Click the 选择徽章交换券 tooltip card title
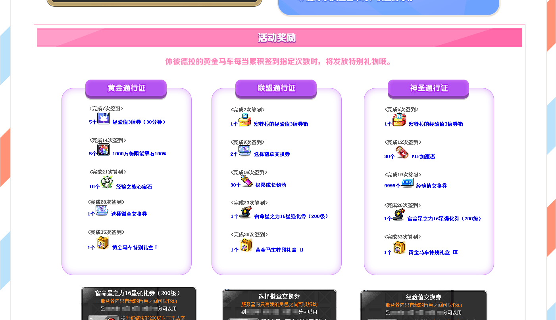Viewport: 556px width, 320px height. click(x=279, y=296)
